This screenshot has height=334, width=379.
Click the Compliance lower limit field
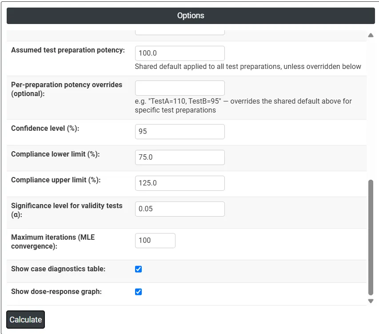coord(180,157)
